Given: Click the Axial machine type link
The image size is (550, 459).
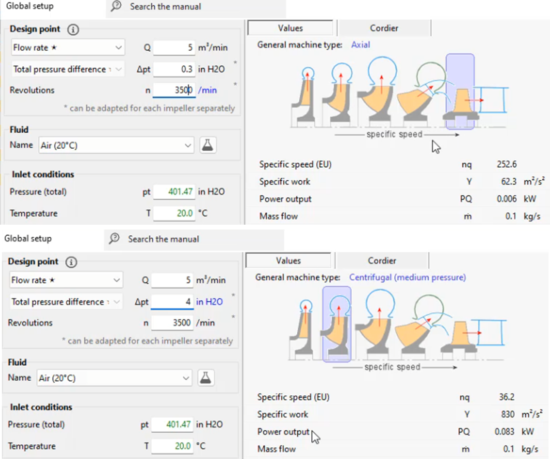Looking at the screenshot, I should pyautogui.click(x=360, y=44).
